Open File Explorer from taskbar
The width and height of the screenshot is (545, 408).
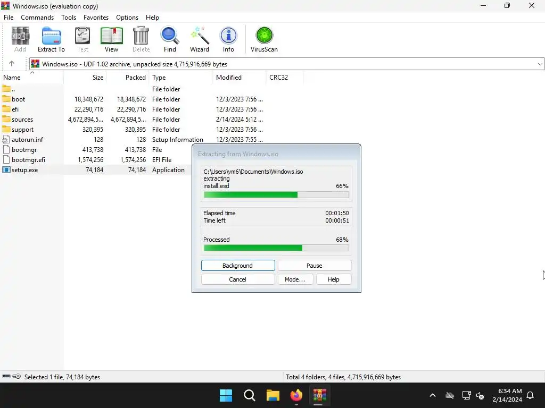[x=273, y=395]
